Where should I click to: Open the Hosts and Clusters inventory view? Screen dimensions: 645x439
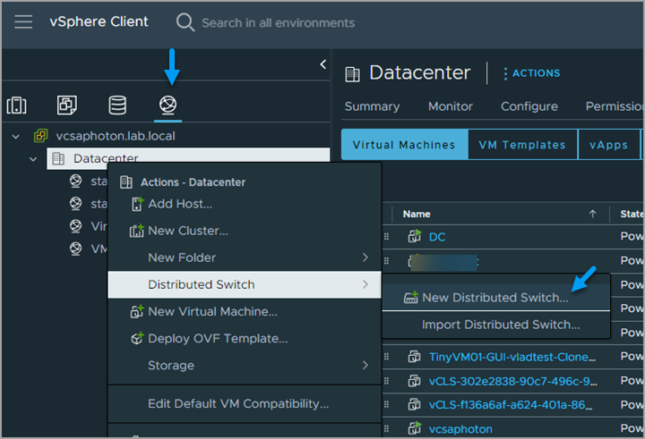coord(17,106)
